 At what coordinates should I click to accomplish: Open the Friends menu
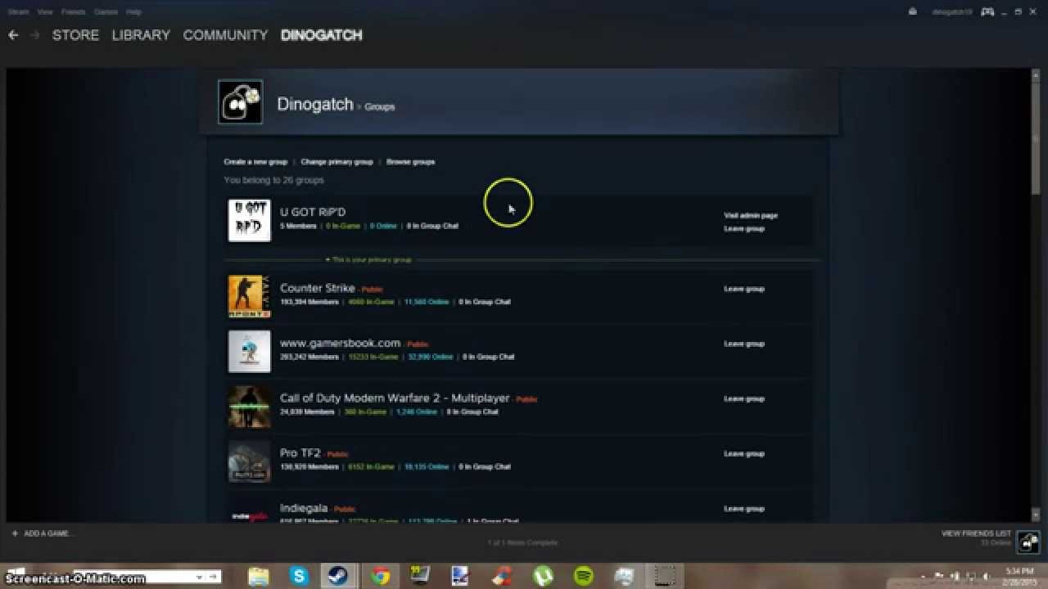click(73, 12)
